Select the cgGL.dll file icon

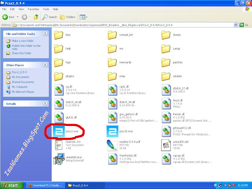(113, 90)
